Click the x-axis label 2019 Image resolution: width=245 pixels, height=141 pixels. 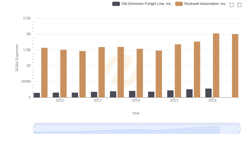tap(136, 100)
